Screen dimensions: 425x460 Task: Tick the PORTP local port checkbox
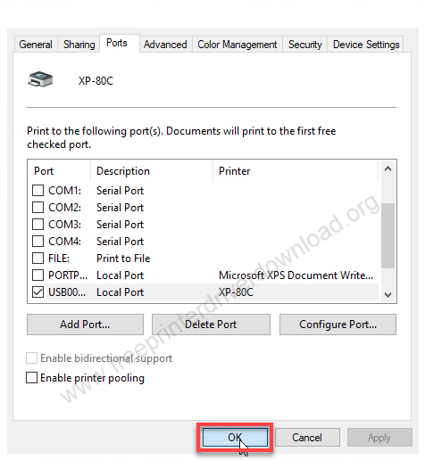pyautogui.click(x=37, y=275)
